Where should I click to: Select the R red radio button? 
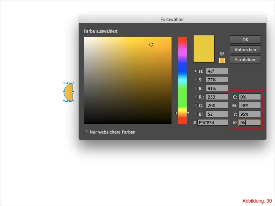(x=195, y=97)
